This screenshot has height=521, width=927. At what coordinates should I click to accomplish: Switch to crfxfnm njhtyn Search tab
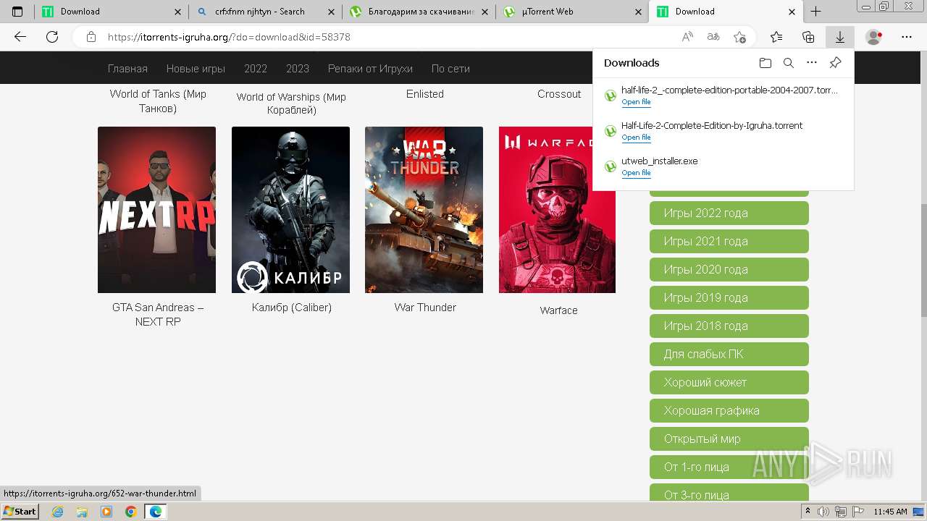(265, 12)
